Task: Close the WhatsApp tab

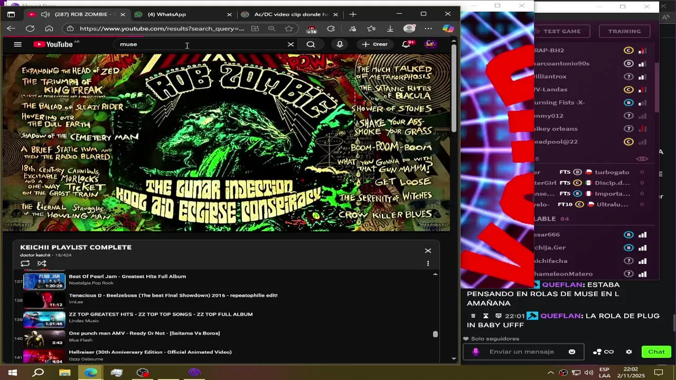Action: coord(229,14)
